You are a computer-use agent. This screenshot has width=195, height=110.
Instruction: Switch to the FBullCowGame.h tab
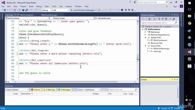(x=27, y=15)
